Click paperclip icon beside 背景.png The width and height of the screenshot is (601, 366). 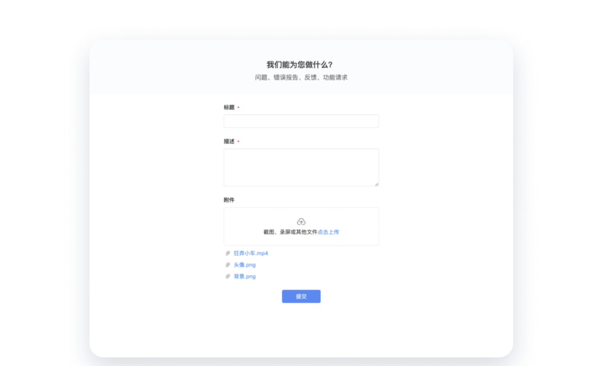click(x=228, y=276)
